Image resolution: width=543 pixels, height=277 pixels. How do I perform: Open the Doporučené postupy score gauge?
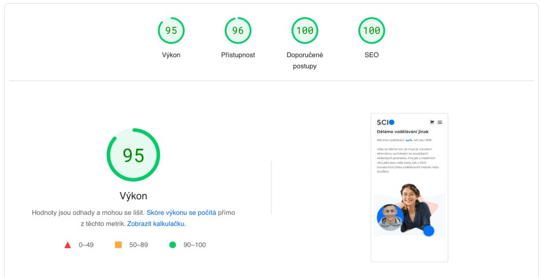coord(305,30)
